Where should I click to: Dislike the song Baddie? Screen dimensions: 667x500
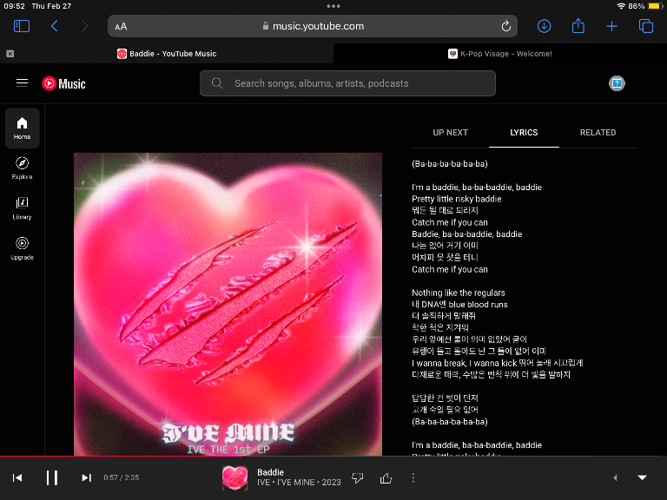pos(357,478)
